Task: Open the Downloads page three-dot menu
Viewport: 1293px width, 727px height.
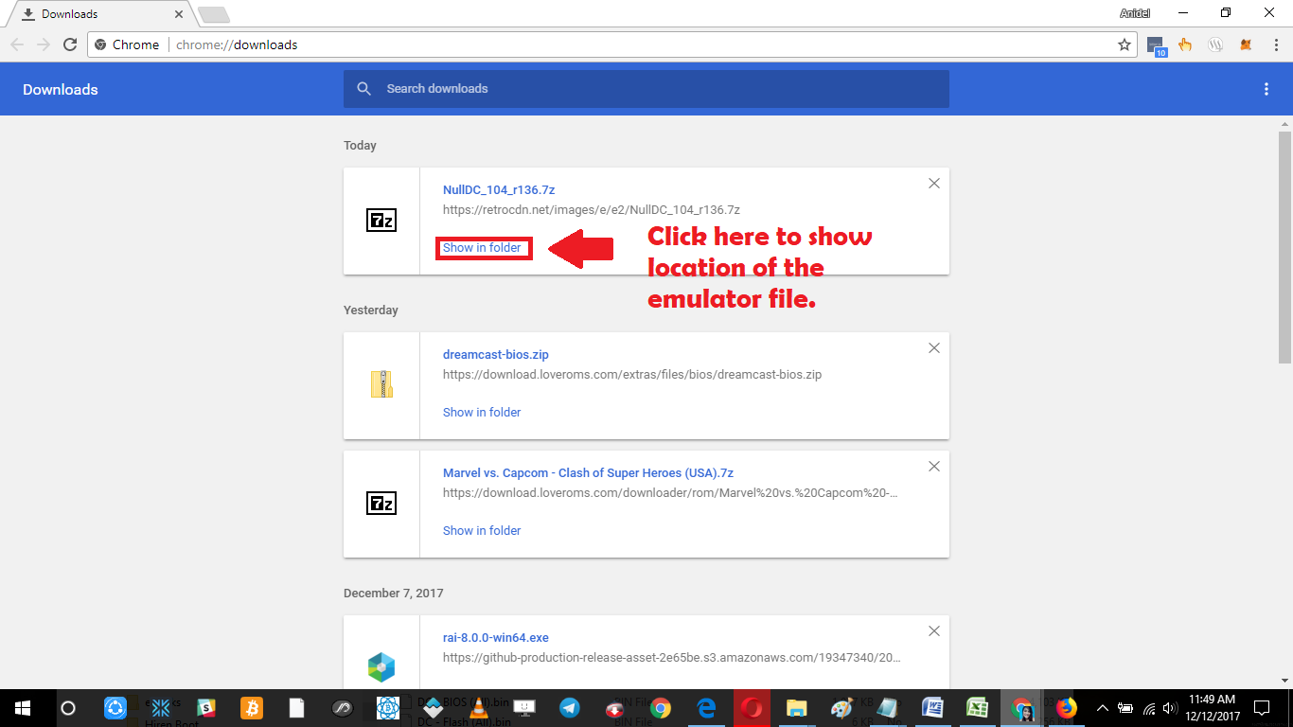Action: click(x=1266, y=89)
